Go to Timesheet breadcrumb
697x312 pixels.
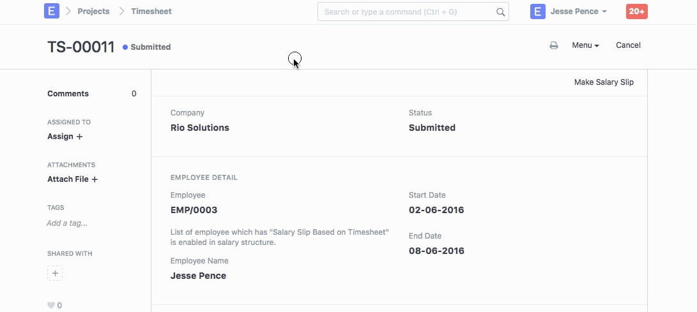coord(151,11)
